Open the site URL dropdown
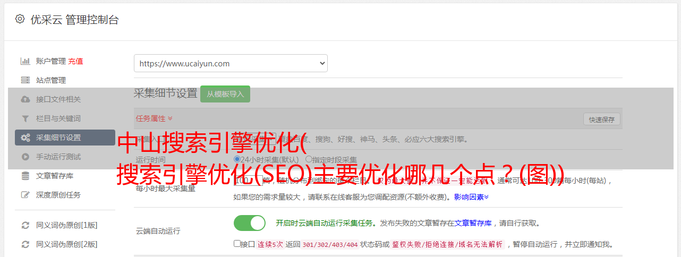Screen dimensions: 681x257 click(231, 63)
